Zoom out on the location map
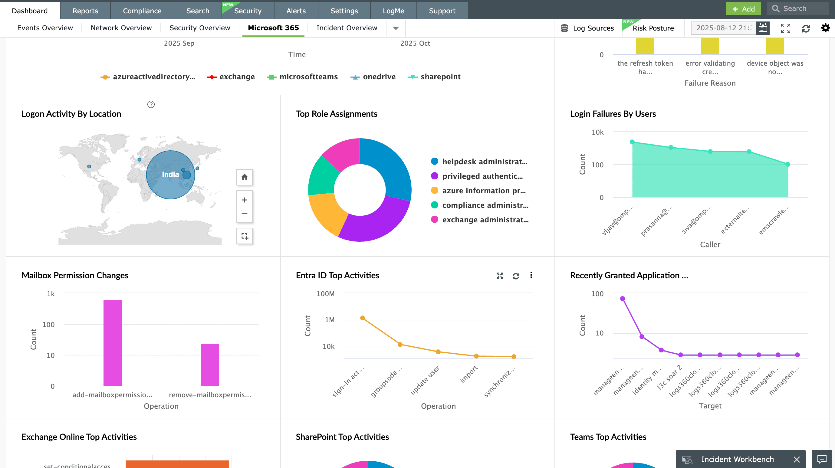835x468 pixels. click(x=245, y=213)
